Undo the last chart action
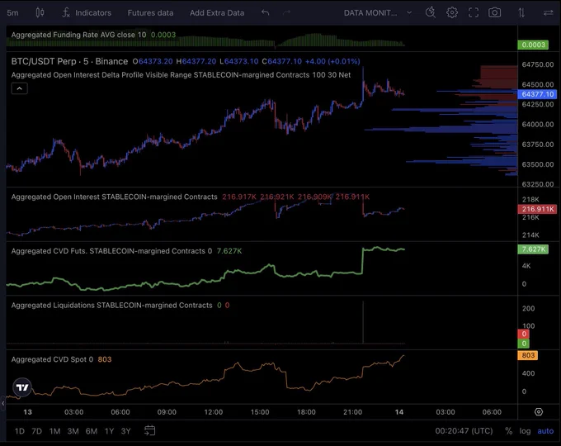 pos(265,13)
